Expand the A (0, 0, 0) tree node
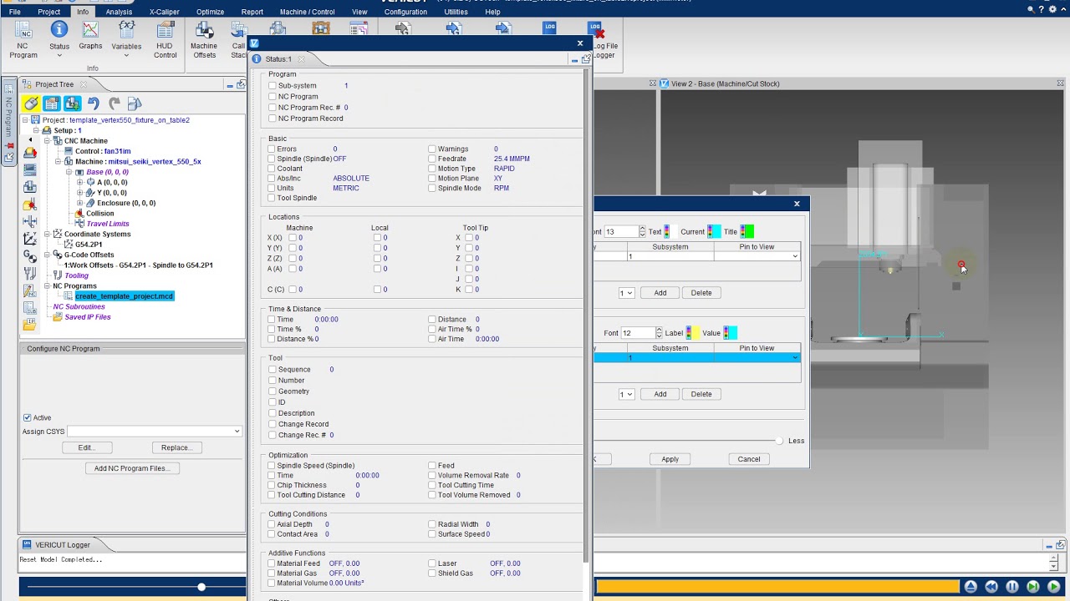Image resolution: width=1070 pixels, height=601 pixels. click(80, 182)
